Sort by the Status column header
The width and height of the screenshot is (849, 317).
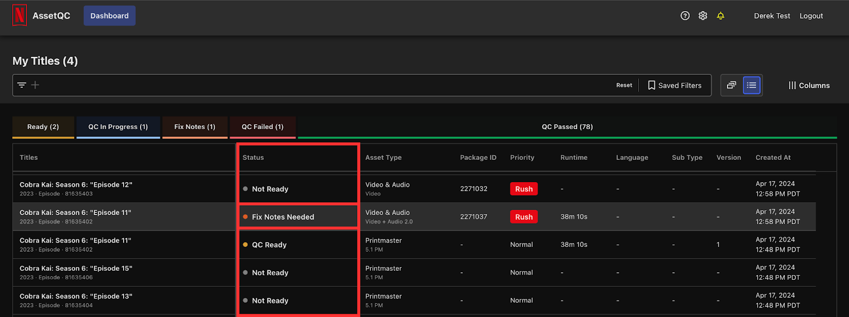(x=253, y=158)
